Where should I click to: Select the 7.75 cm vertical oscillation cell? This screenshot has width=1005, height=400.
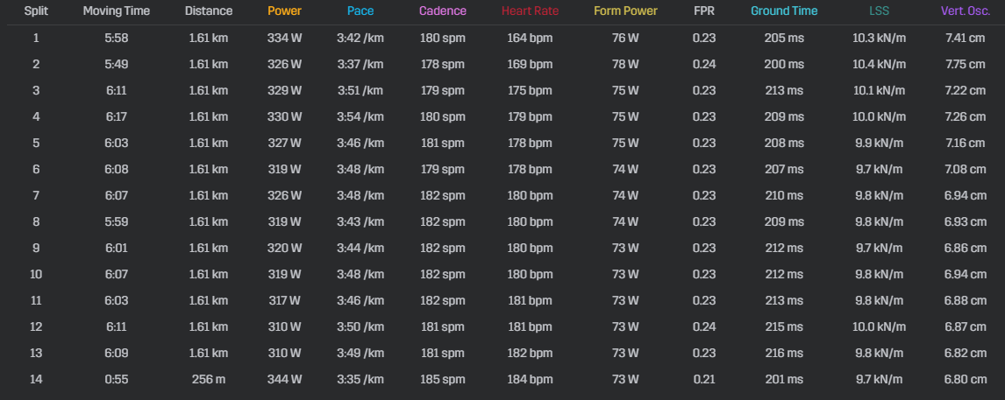[966, 64]
